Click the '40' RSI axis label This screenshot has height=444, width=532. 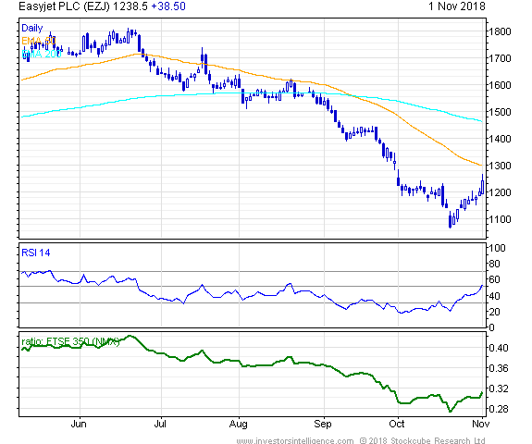(x=494, y=296)
